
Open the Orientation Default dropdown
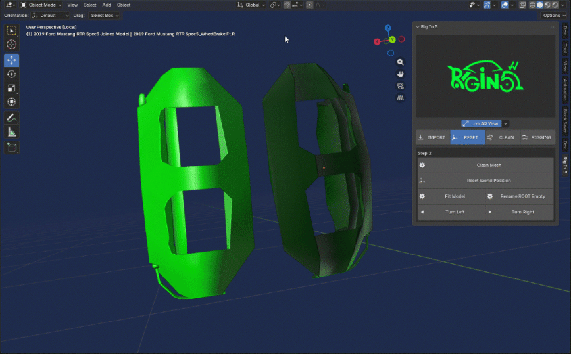[50, 16]
